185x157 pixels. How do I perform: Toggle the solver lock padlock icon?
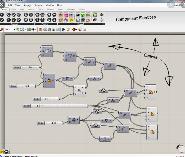pyautogui.click(x=68, y=29)
